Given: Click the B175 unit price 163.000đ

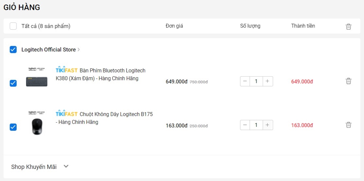Looking at the screenshot, I should [x=177, y=126].
